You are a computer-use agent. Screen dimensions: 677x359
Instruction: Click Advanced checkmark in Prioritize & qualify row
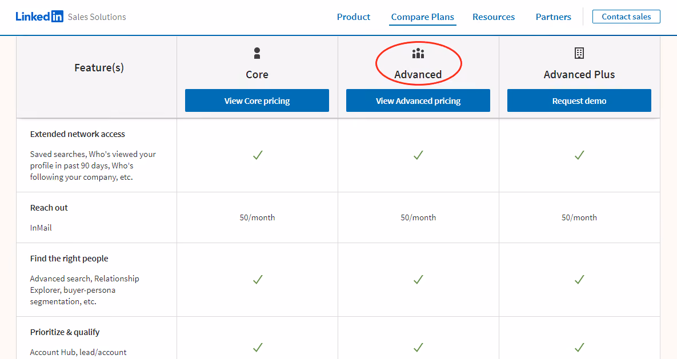[x=418, y=347]
